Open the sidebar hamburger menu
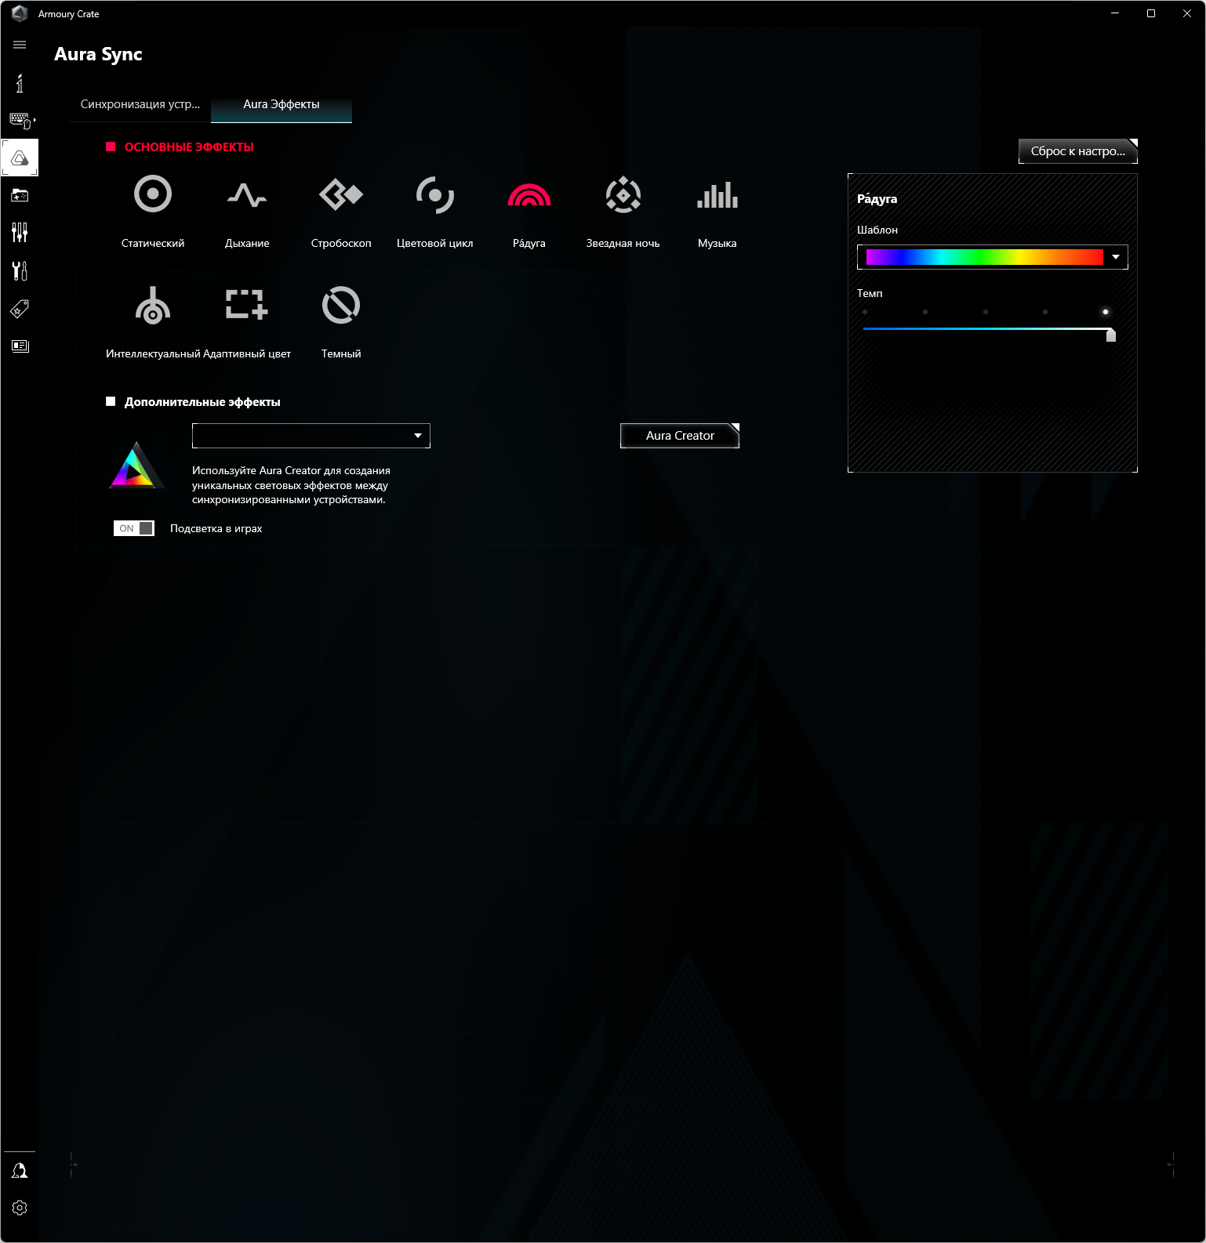The width and height of the screenshot is (1206, 1243). 20,45
